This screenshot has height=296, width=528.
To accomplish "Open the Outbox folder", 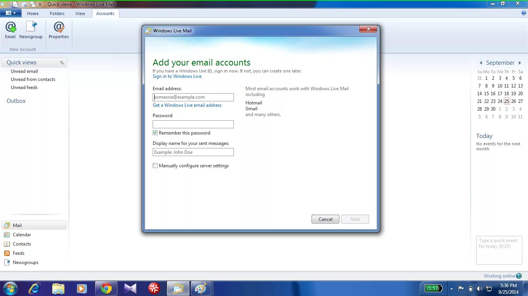I will (16, 101).
